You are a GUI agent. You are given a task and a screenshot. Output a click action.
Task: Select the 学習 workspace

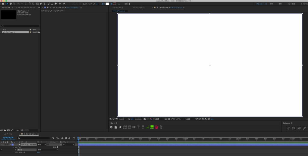click(x=271, y=4)
